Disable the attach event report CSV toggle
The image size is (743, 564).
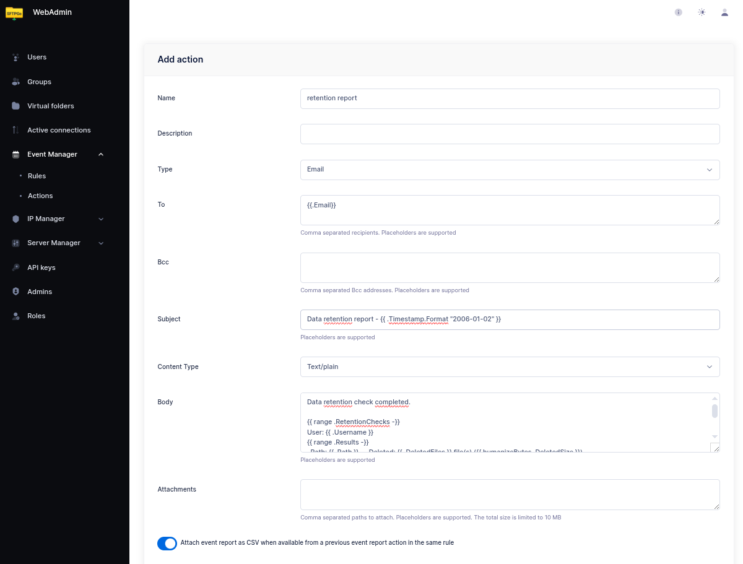click(x=167, y=543)
